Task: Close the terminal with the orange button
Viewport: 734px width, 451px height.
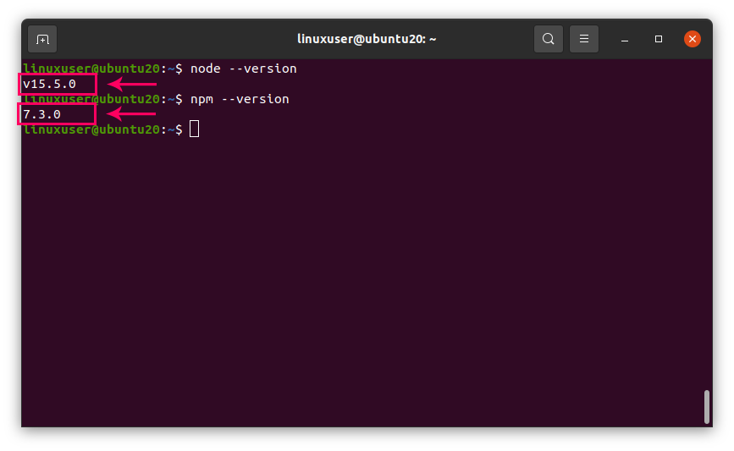Action: (692, 39)
